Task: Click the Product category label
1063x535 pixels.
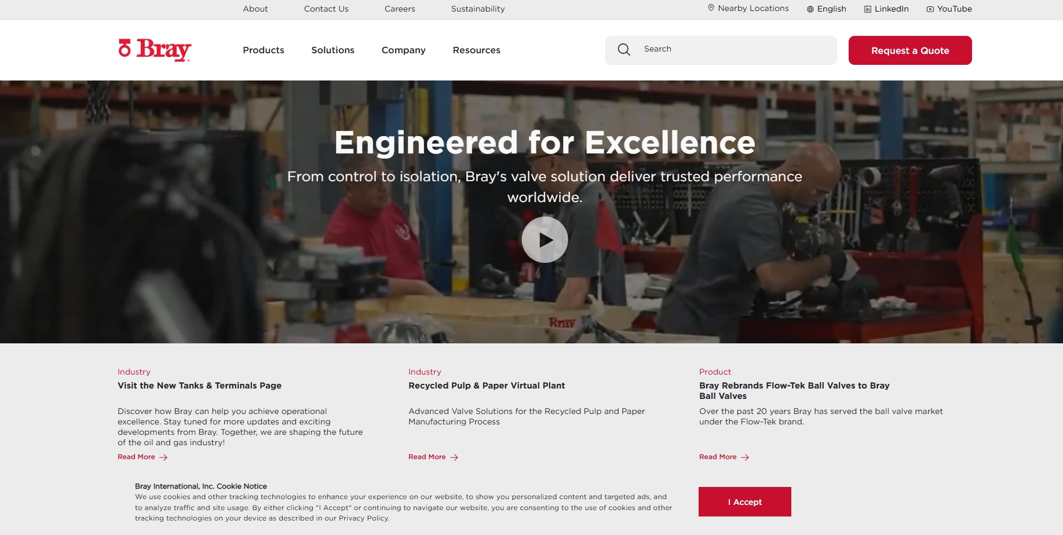Action: click(715, 372)
